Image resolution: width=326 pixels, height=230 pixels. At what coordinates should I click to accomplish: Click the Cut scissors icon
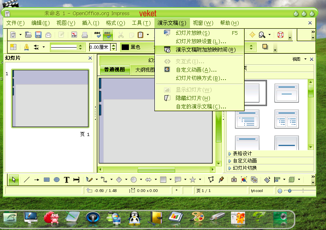click(x=121, y=34)
